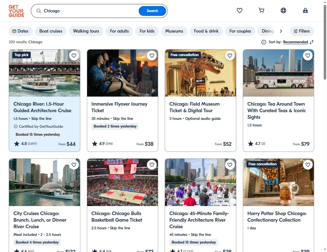Select For adults filter chip
This screenshot has width=327, height=252.
click(119, 31)
